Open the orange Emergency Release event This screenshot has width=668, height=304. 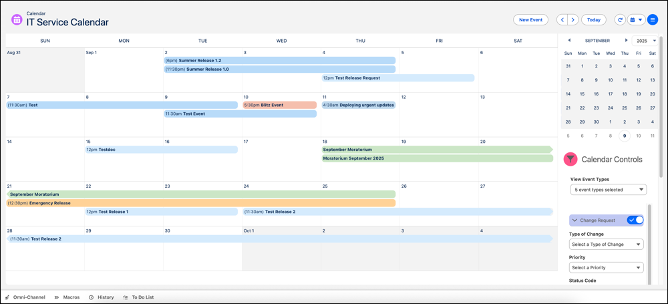[200, 203]
